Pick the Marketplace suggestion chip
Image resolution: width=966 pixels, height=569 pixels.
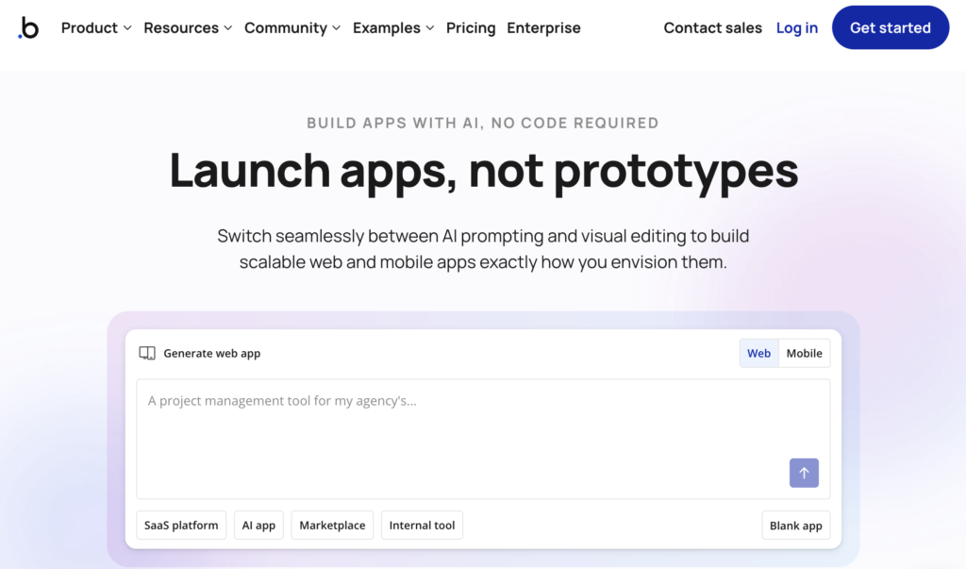point(332,526)
